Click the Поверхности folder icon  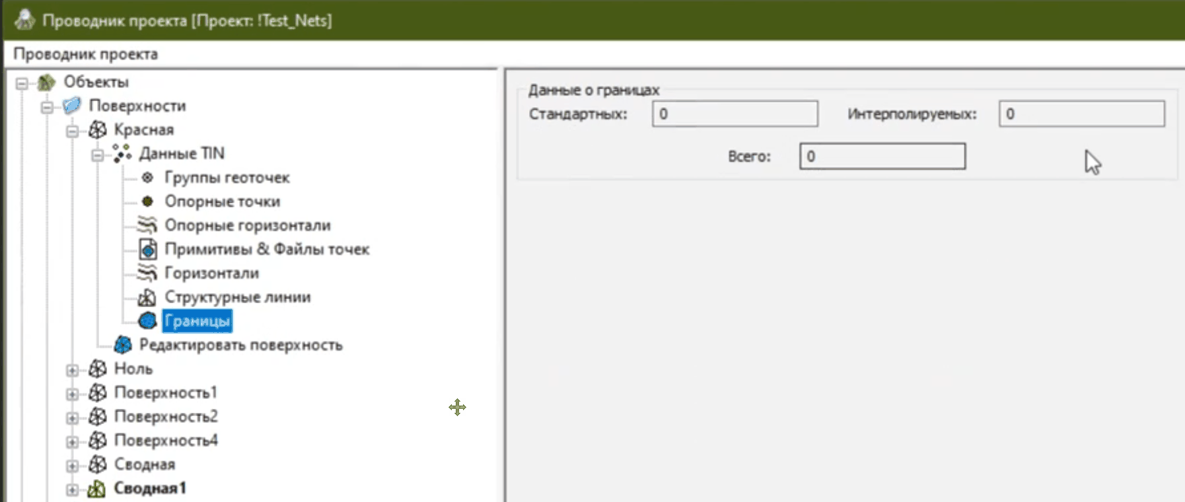72,106
